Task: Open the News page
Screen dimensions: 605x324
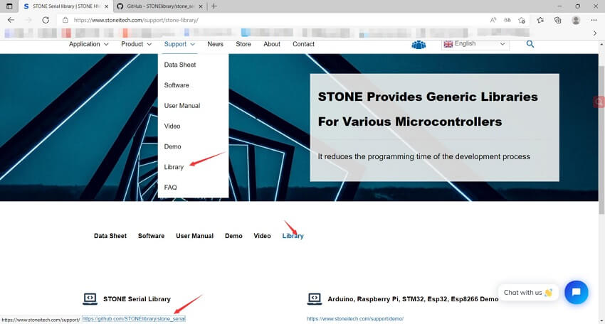Action: [215, 44]
